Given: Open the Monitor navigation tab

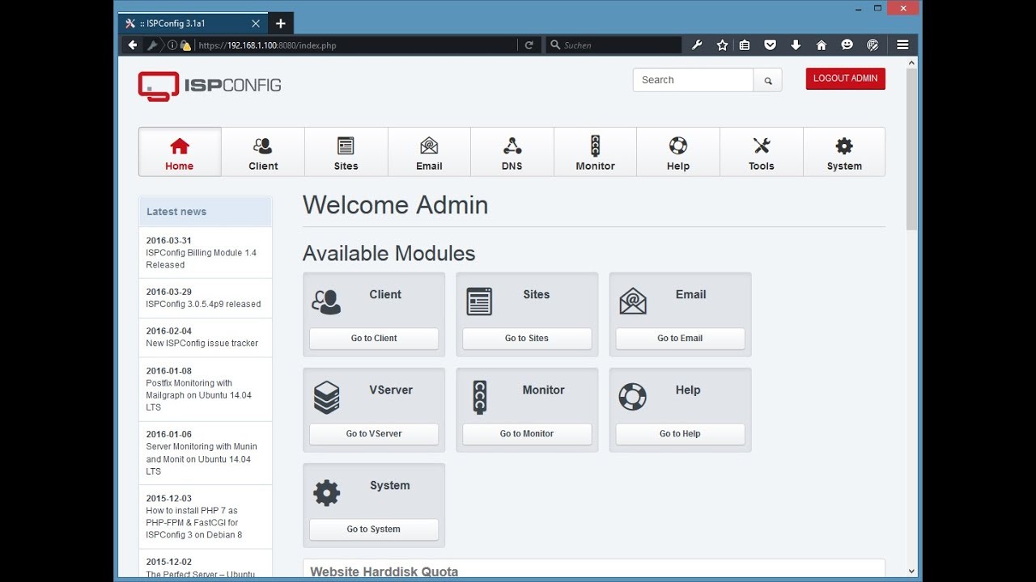Looking at the screenshot, I should pyautogui.click(x=596, y=152).
